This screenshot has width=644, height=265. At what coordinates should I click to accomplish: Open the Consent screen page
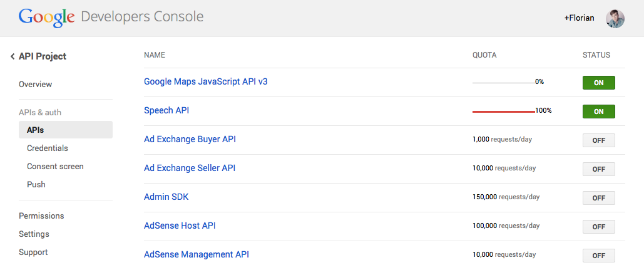[55, 167]
